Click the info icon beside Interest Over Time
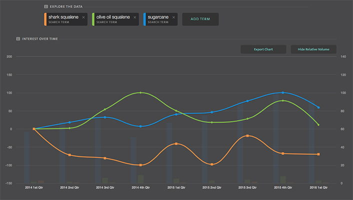Image resolution: width=353 pixels, height=200 pixels. click(18, 38)
